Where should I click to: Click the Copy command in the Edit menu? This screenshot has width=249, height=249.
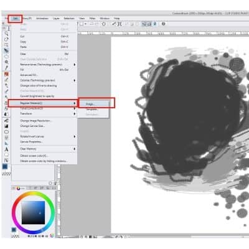click(x=23, y=42)
